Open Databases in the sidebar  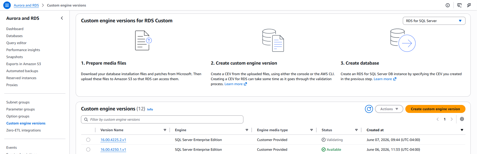click(x=15, y=36)
